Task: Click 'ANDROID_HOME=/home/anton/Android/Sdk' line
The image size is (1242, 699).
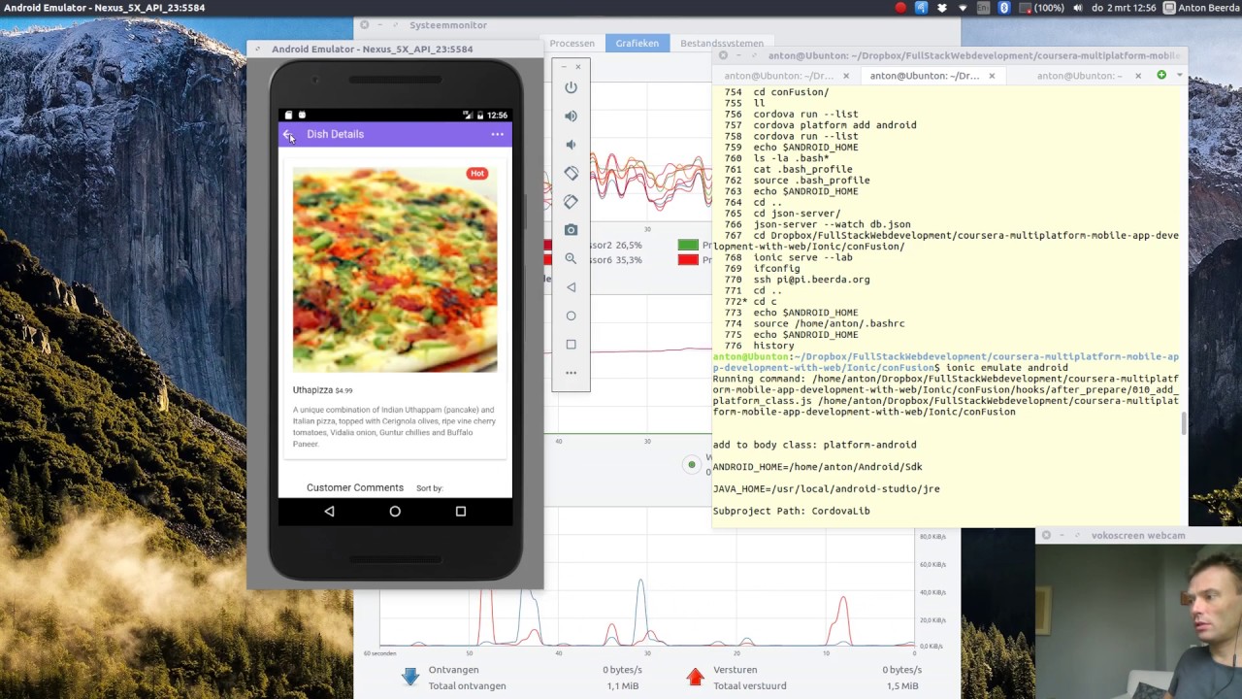Action: click(x=817, y=467)
